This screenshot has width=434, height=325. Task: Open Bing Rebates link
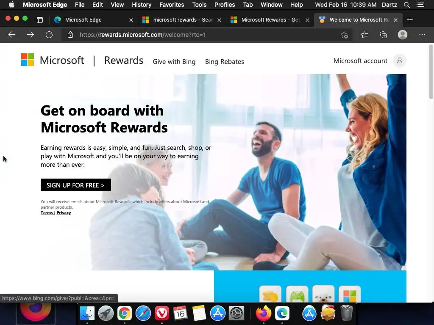click(225, 61)
